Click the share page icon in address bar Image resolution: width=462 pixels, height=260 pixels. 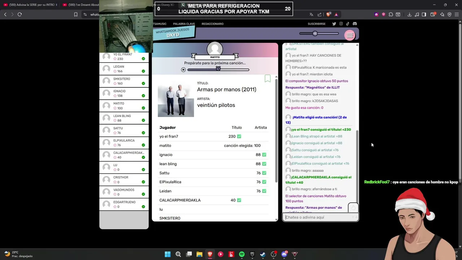319,14
